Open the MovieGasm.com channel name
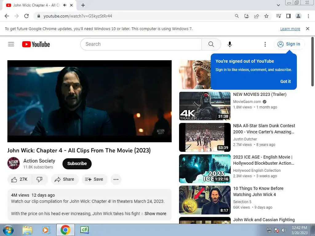 pos(247,102)
